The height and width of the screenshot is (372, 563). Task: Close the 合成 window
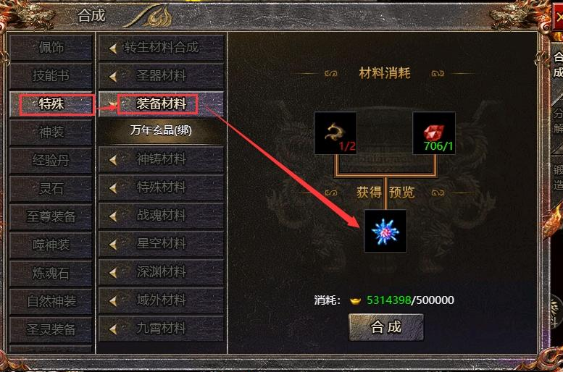tap(558, 17)
